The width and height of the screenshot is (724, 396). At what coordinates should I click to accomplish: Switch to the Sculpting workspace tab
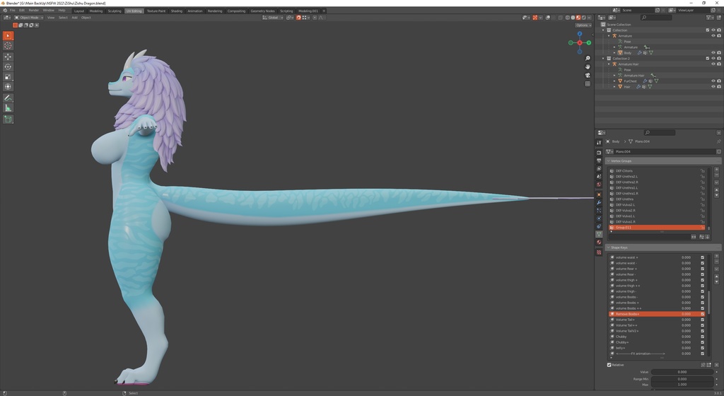point(114,11)
